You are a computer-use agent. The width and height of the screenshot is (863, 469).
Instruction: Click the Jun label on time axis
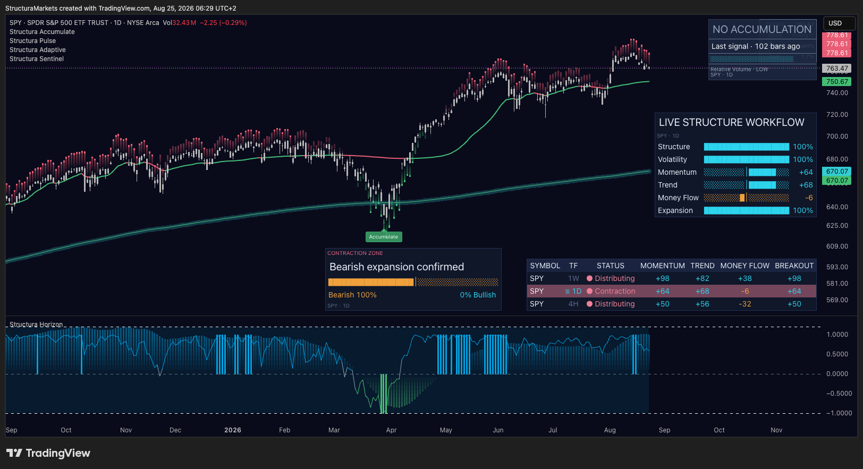coord(498,430)
